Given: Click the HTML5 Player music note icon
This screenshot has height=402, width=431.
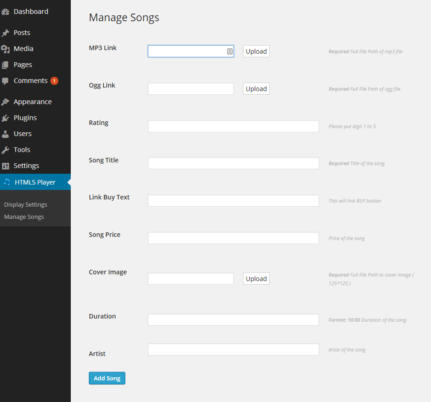Looking at the screenshot, I should 7,182.
